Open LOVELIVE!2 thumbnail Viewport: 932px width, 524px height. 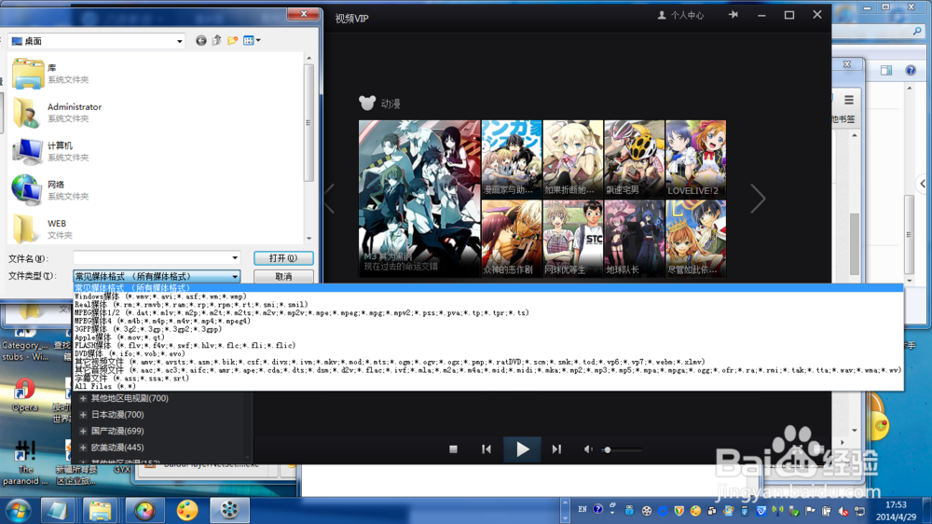point(695,159)
